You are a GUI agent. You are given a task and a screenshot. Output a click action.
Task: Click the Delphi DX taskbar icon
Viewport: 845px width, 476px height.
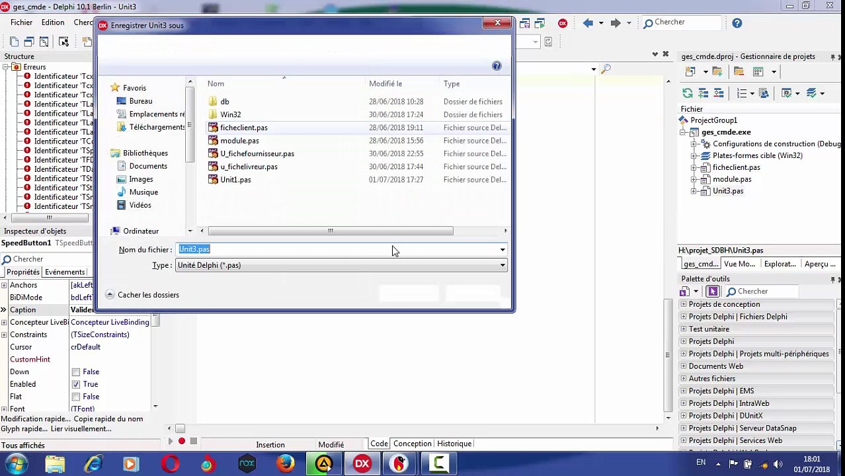362,464
